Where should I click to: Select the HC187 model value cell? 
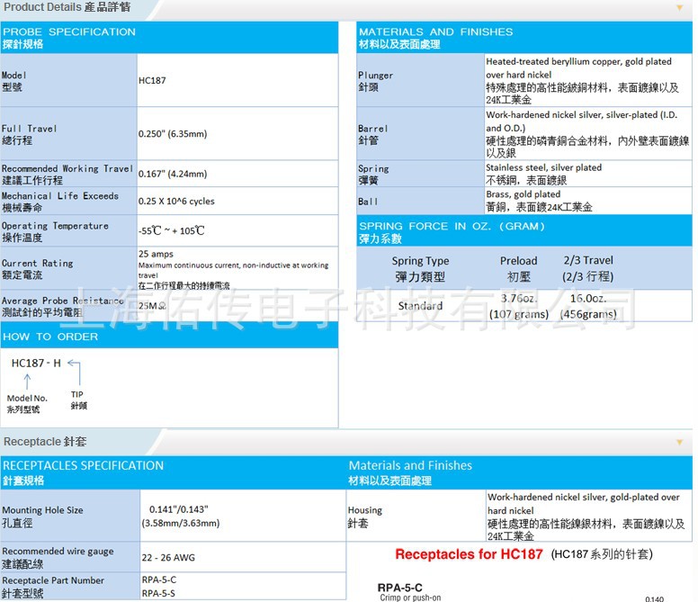coord(153,81)
